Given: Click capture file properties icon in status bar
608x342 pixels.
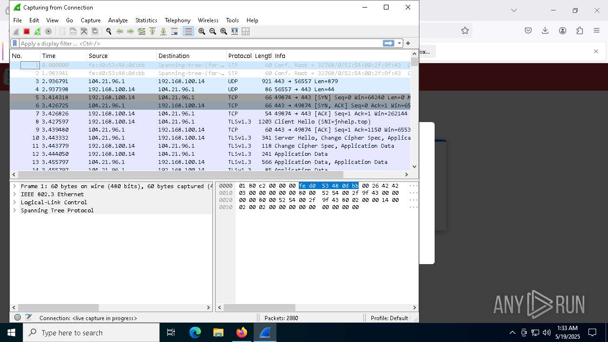Looking at the screenshot, I should click(x=28, y=318).
